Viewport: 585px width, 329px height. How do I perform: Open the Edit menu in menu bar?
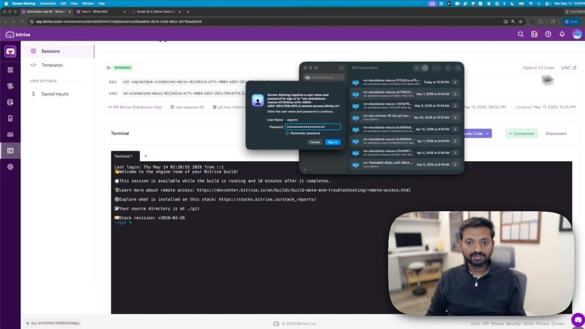click(x=63, y=3)
